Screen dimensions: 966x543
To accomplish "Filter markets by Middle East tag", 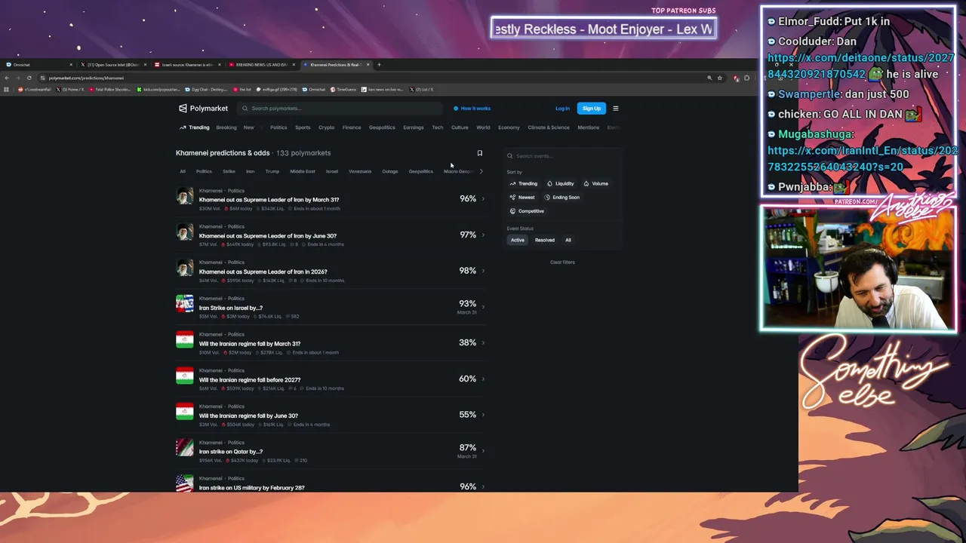I will coord(303,171).
